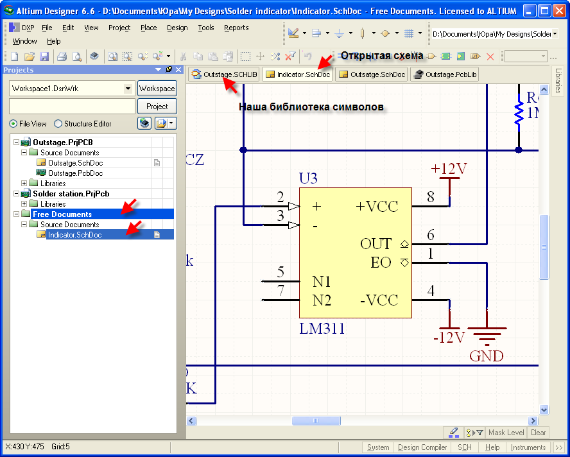Click the Project button
The height and width of the screenshot is (457, 570).
pos(157,107)
